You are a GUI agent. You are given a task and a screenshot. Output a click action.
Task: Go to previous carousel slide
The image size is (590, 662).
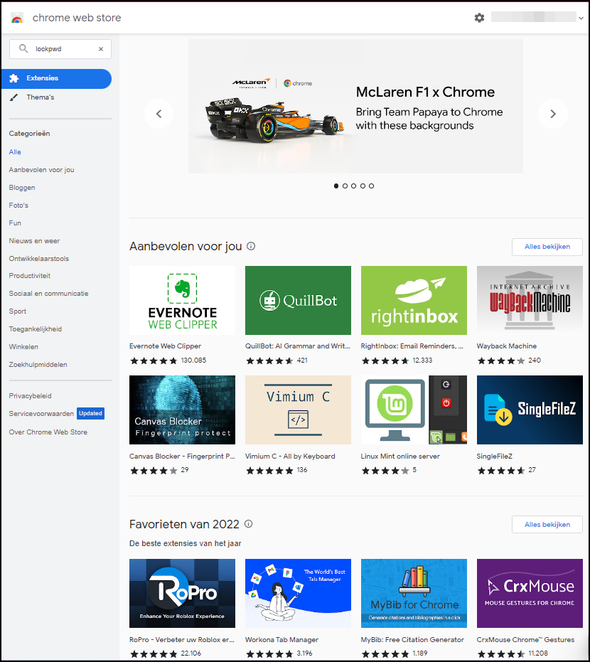(159, 114)
